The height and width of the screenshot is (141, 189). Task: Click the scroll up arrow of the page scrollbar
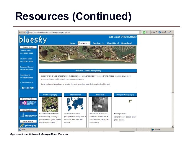pyautogui.click(x=173, y=36)
